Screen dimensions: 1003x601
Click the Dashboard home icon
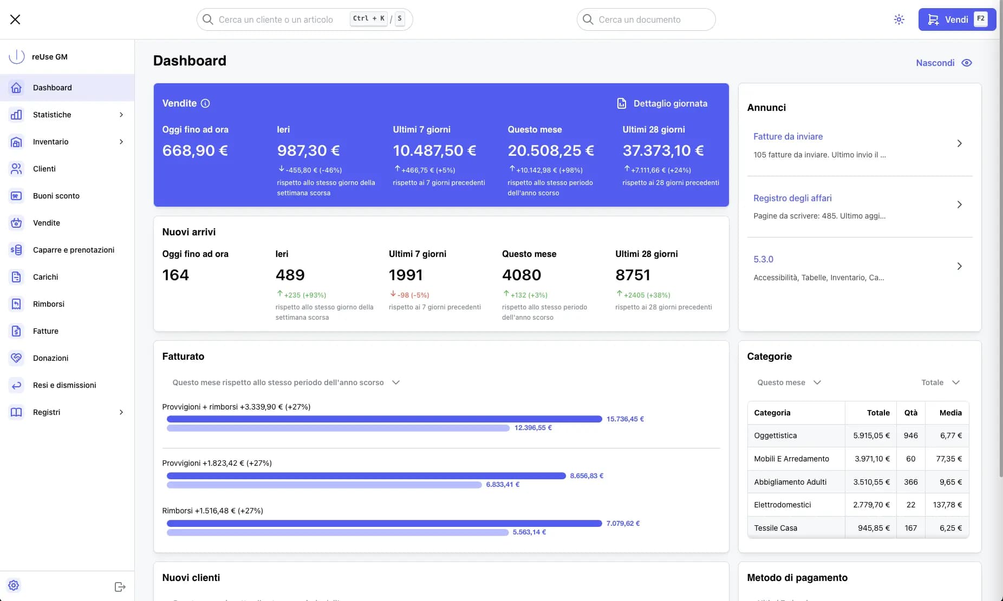point(16,88)
